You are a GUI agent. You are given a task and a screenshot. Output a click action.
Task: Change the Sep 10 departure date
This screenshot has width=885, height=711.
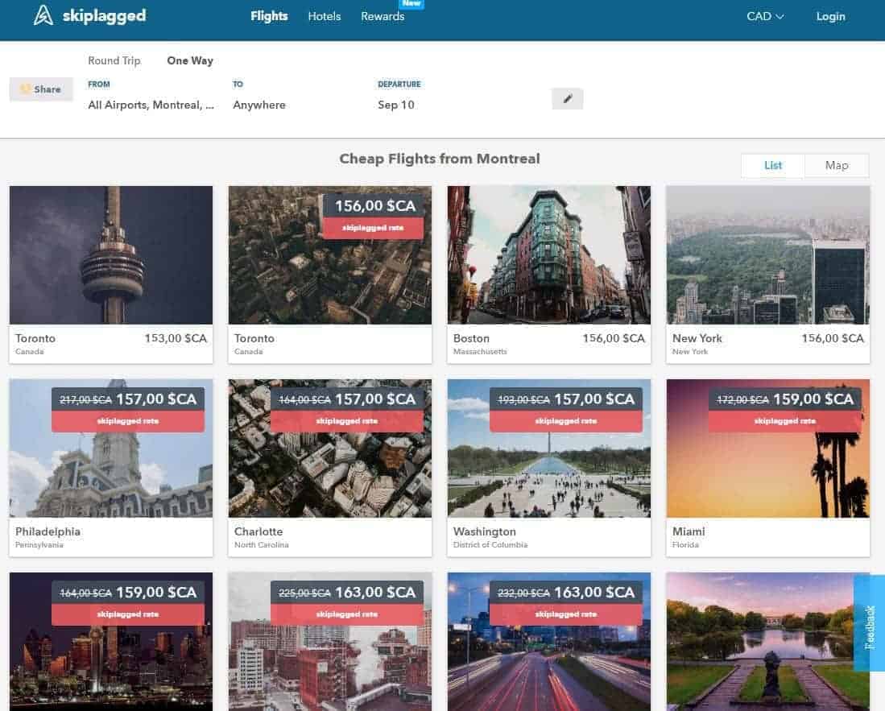pyautogui.click(x=396, y=105)
